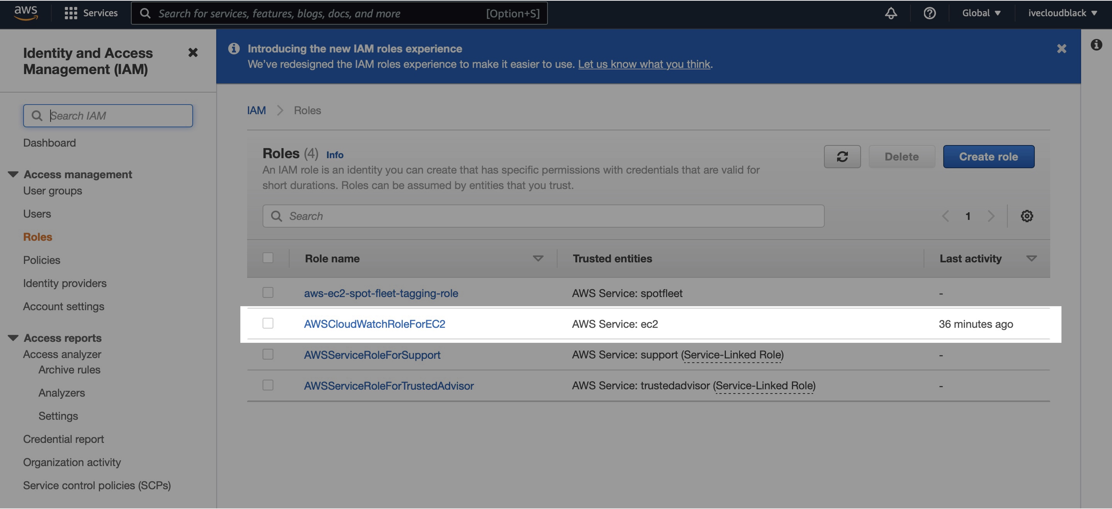
Task: Open Users in the sidebar
Action: coord(37,214)
